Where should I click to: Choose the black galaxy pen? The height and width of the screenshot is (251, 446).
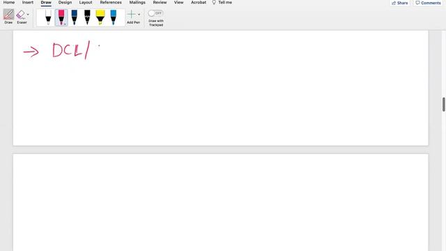click(87, 17)
